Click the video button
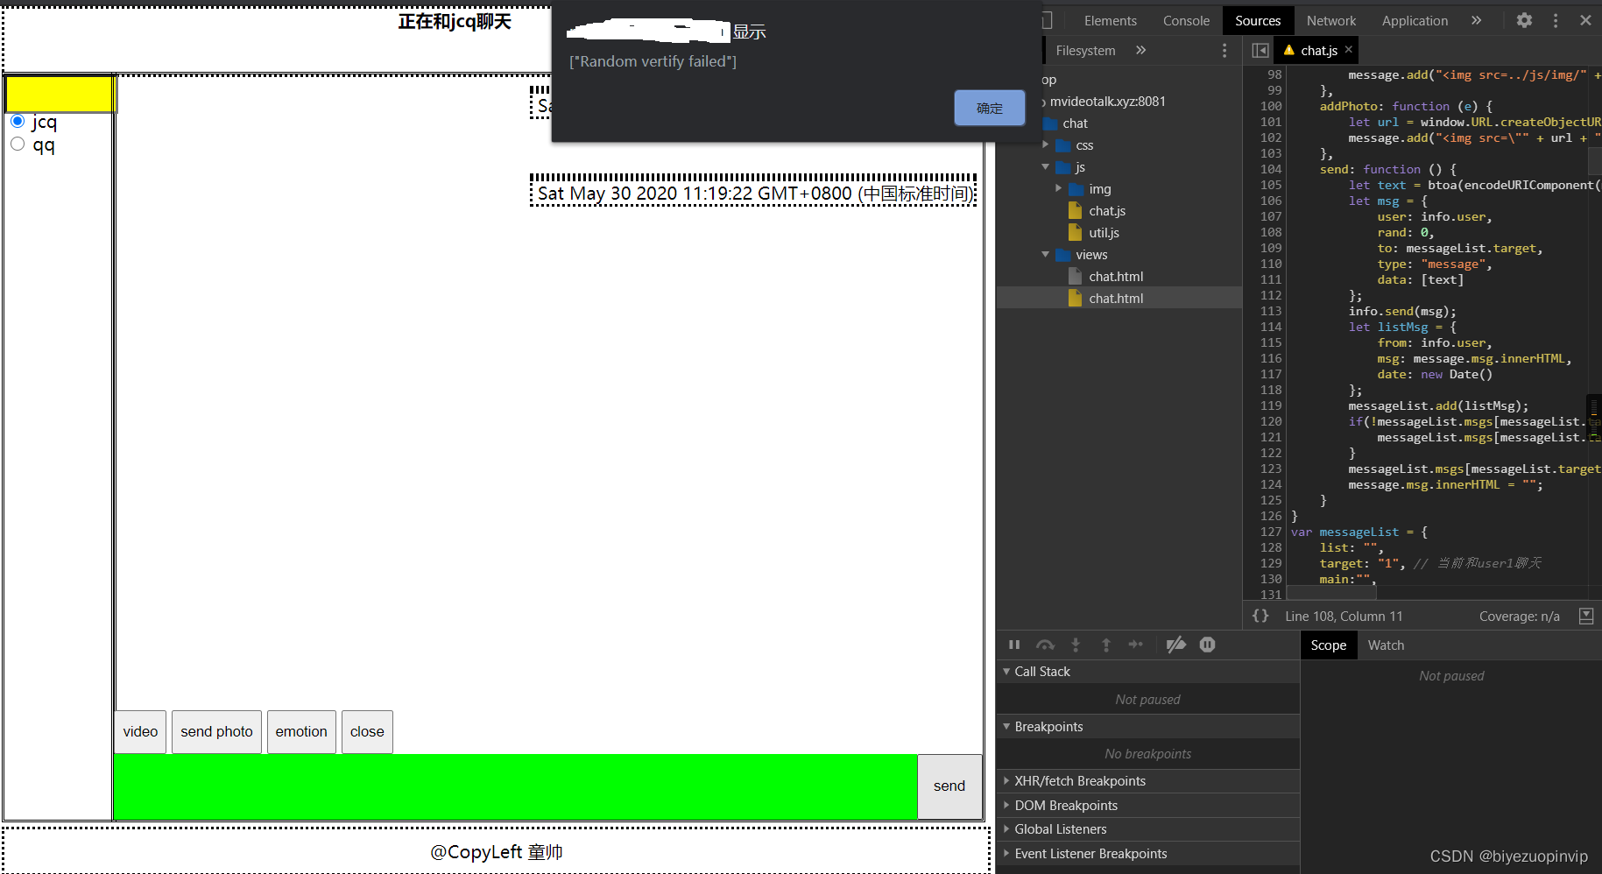 coord(140,732)
